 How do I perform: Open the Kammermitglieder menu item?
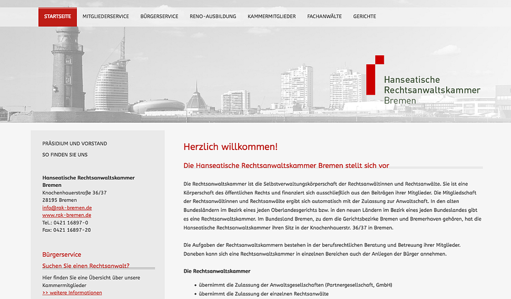tap(271, 16)
